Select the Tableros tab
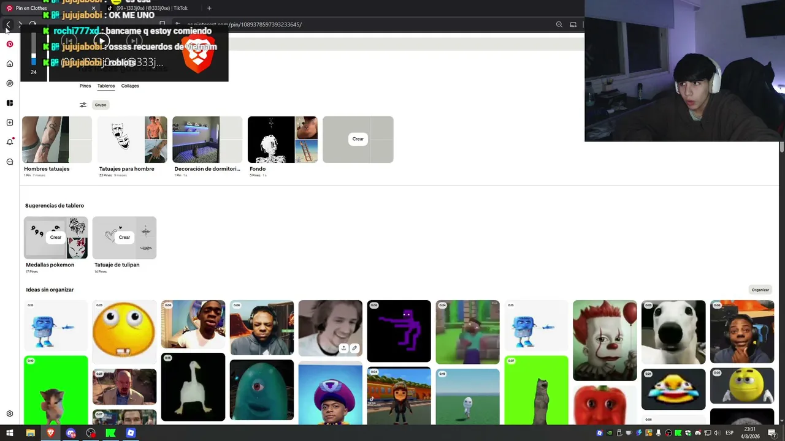 [106, 86]
